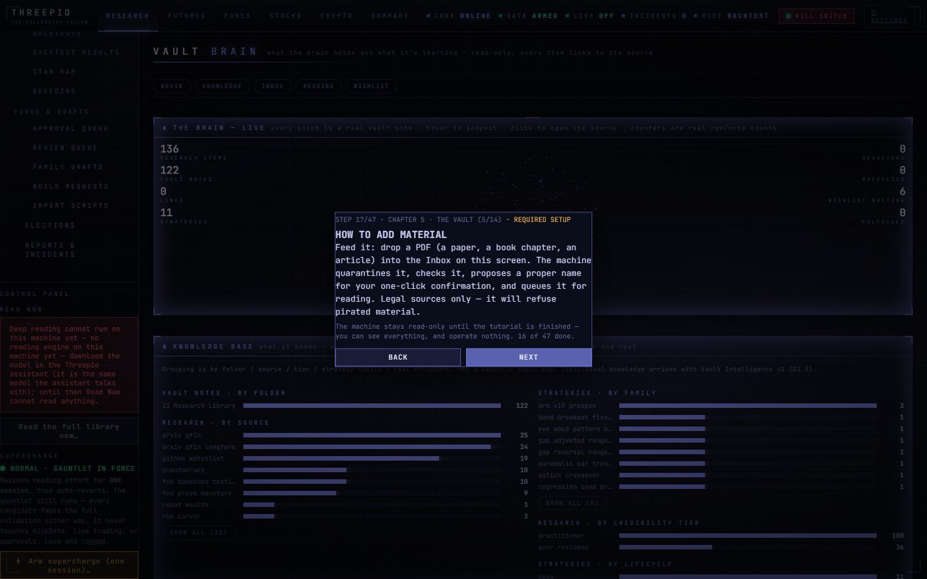Open the Settings control in the top bar
The width and height of the screenshot is (927, 579).
point(888,16)
